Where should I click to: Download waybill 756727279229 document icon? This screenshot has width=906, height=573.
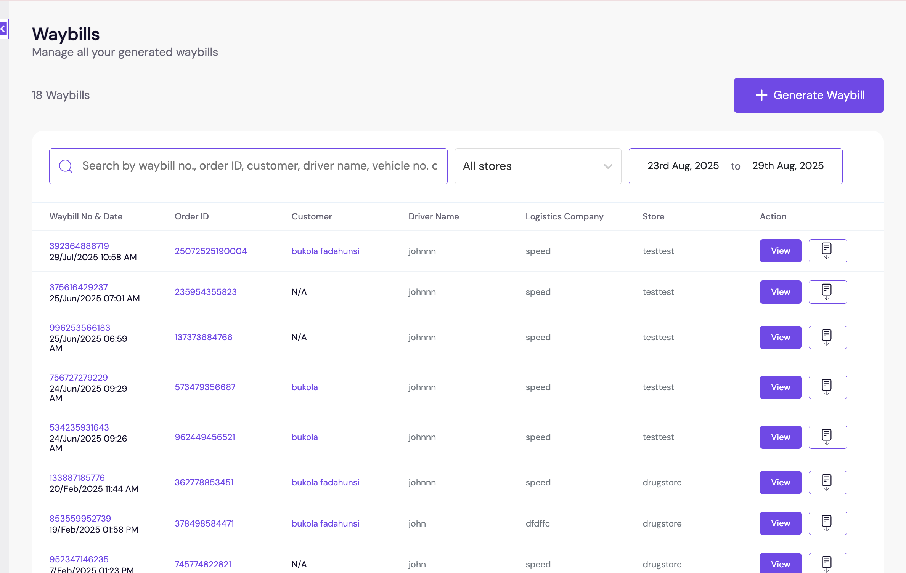point(827,387)
